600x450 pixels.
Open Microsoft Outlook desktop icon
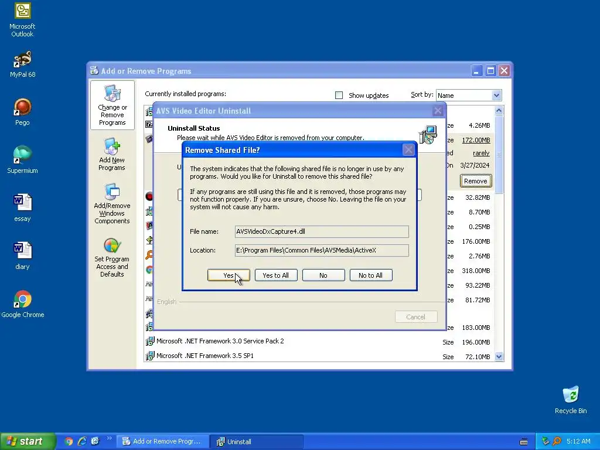22,21
